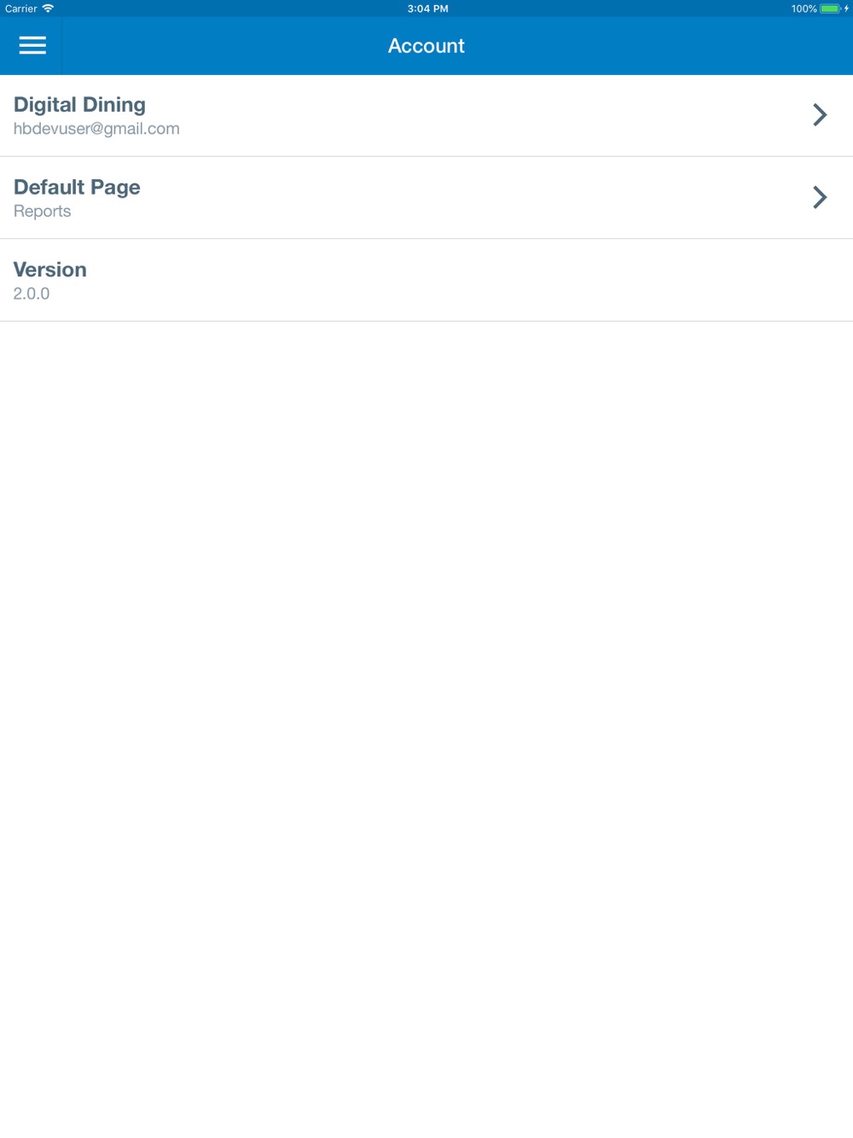This screenshot has width=853, height=1138.
Task: Expand the Digital Dining row chevron
Action: [x=820, y=114]
